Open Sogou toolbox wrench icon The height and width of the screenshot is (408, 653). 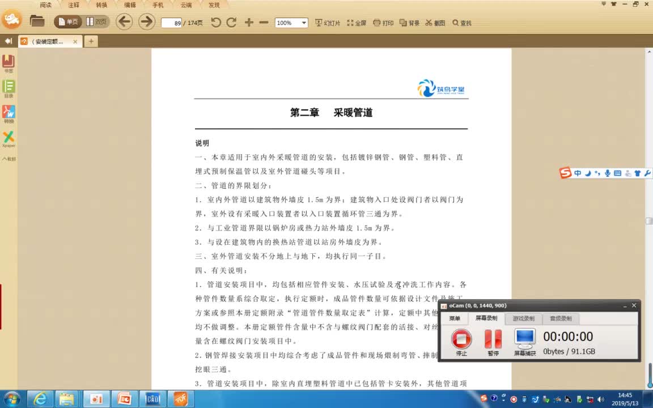(647, 173)
